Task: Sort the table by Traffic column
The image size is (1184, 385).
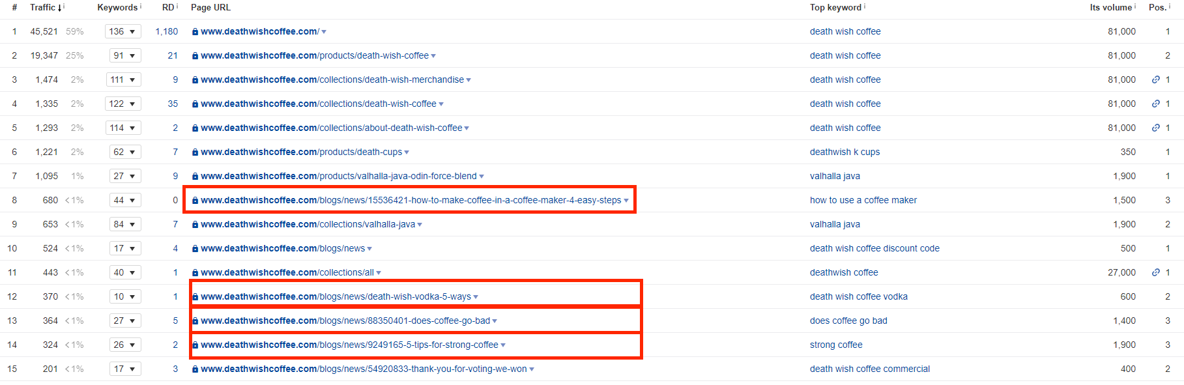Action: coord(46,7)
